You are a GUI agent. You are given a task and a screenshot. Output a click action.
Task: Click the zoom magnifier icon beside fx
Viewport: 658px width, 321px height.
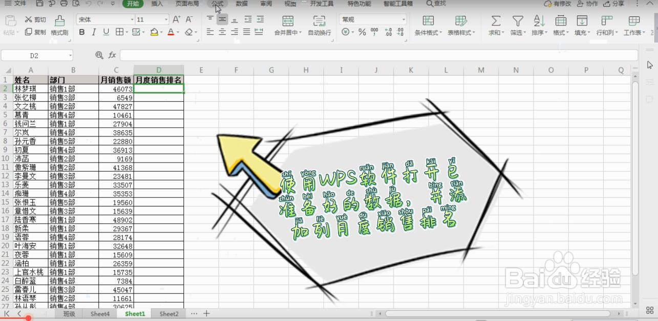pyautogui.click(x=99, y=55)
